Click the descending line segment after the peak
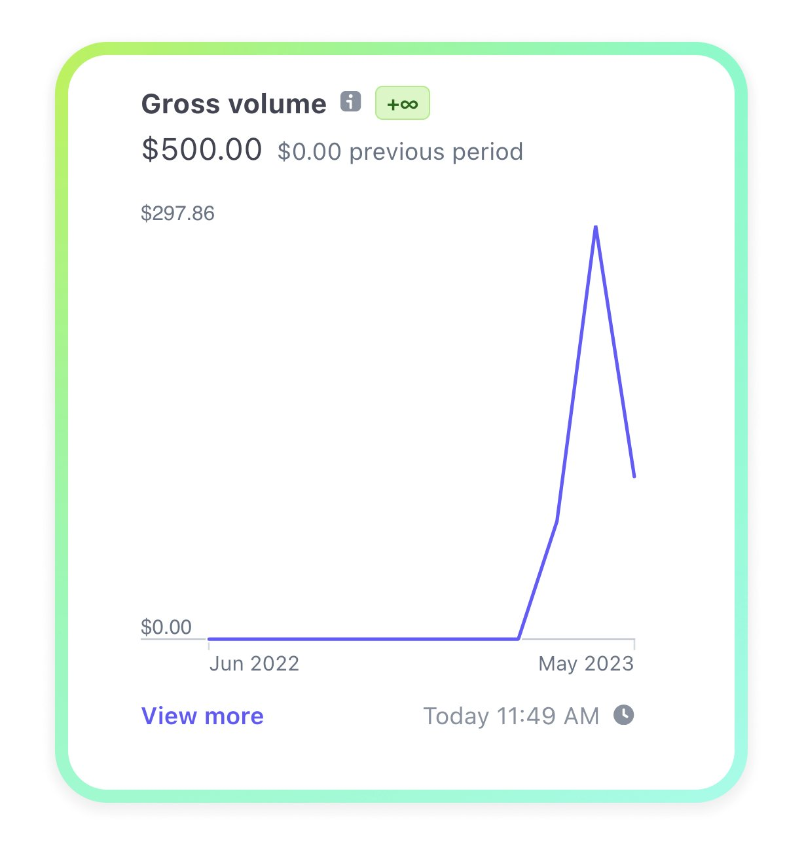Screen dimensions: 804x846 coord(615,352)
